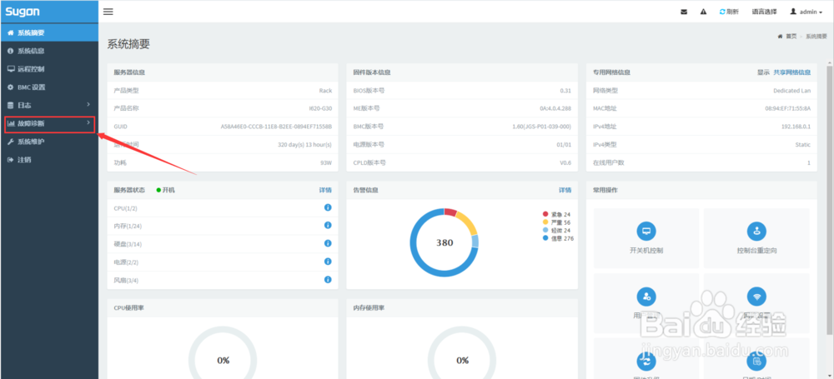Click the 远程控制 monitor sidebar icon

[x=11, y=69]
